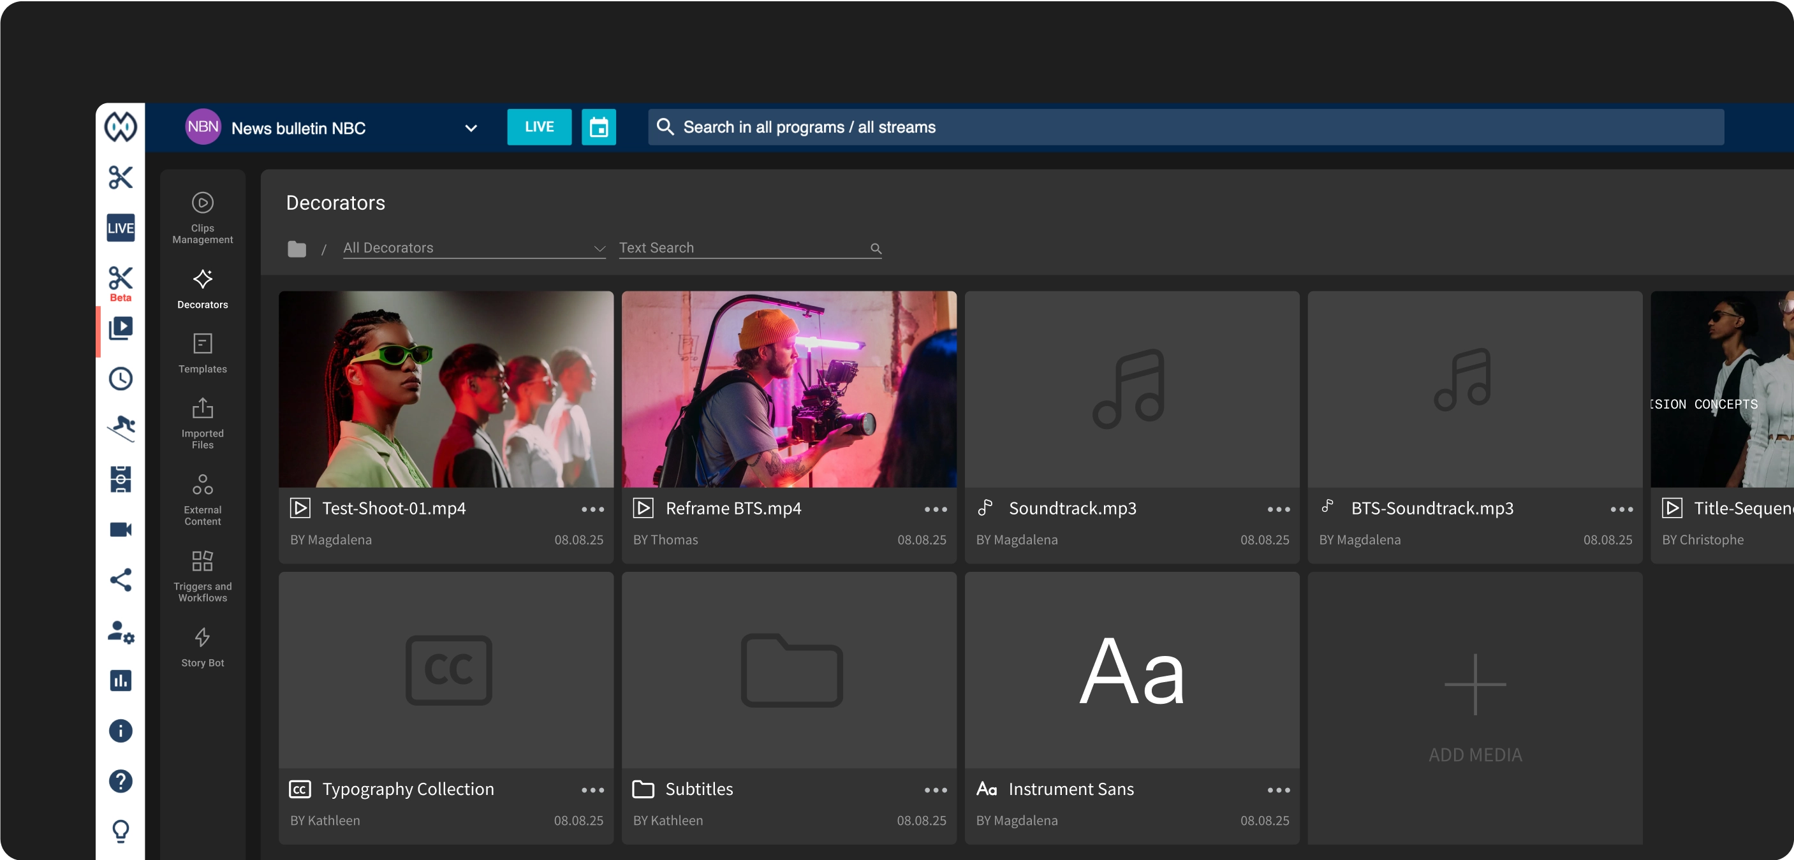Open options menu for Test-Shoot-01.mp4
The width and height of the screenshot is (1794, 860).
pos(592,510)
